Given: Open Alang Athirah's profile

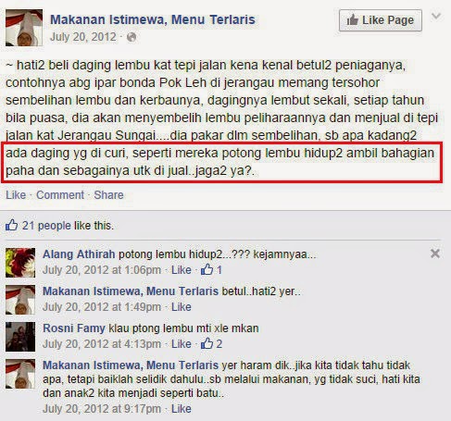Looking at the screenshot, I should click(79, 254).
